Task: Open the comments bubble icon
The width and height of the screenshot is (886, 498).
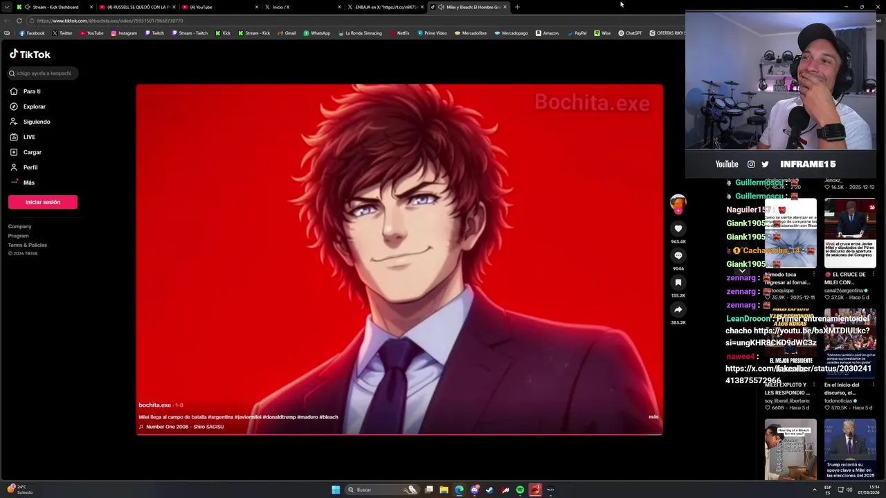Action: coord(678,255)
